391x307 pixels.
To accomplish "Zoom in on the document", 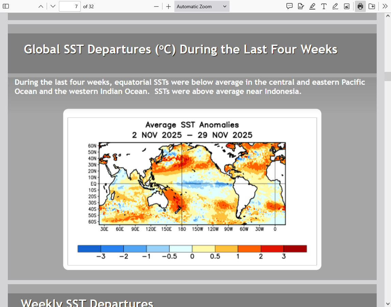I will [168, 6].
